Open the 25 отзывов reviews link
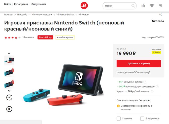The height and width of the screenshot is (124, 169). point(28,37)
